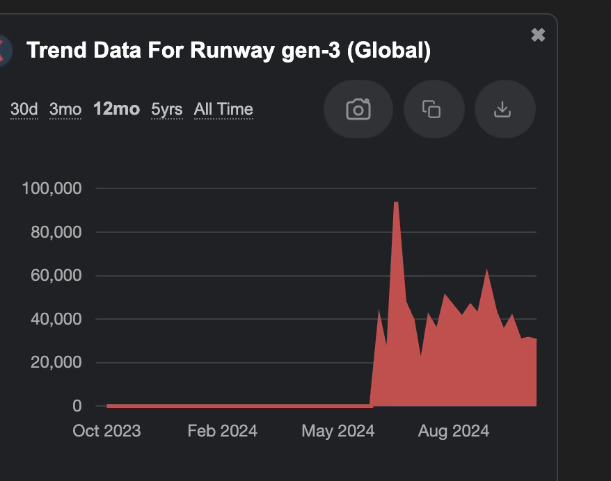The image size is (611, 481).
Task: Download trend data with the download icon
Action: click(505, 109)
